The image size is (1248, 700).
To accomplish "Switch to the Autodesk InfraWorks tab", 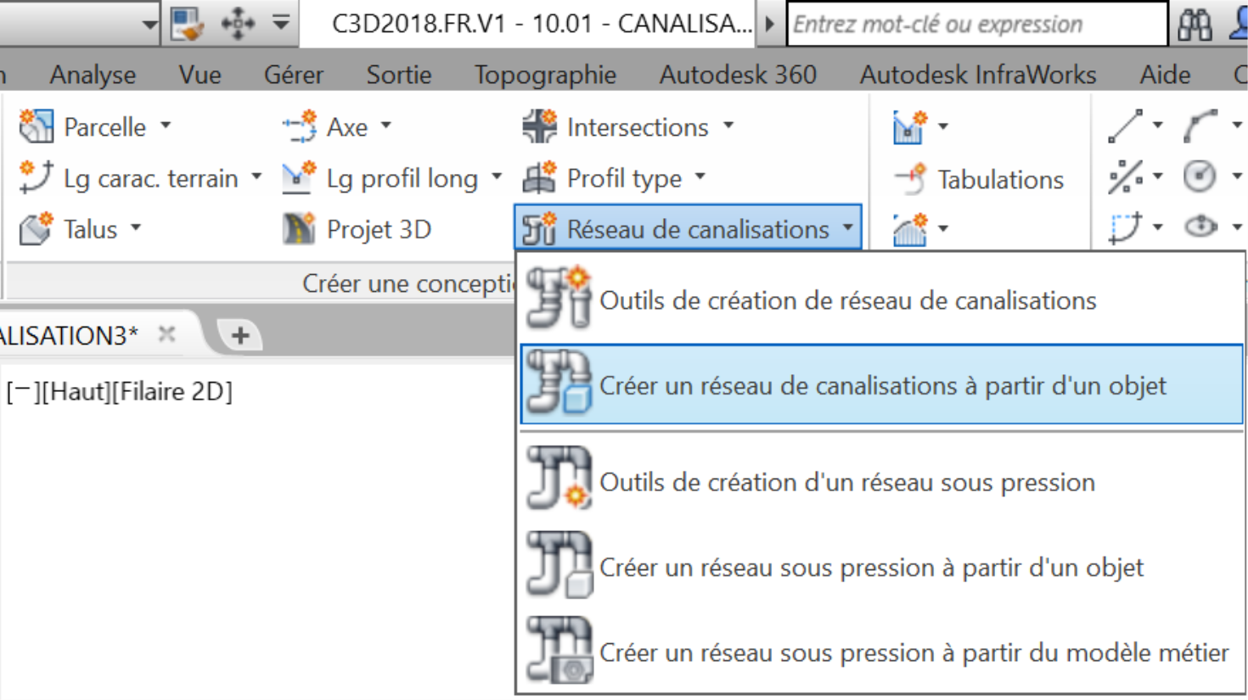I will click(978, 75).
